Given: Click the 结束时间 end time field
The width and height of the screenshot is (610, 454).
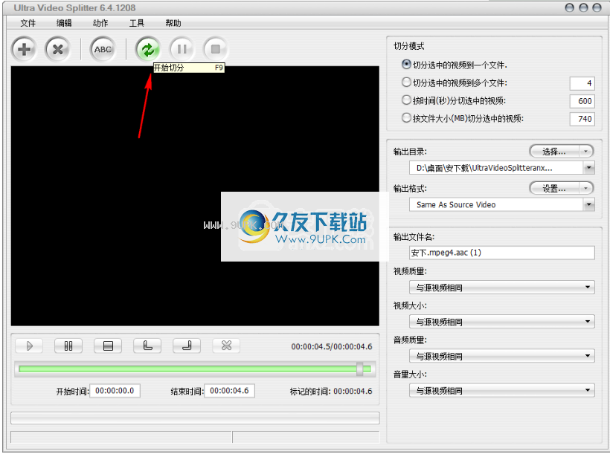Looking at the screenshot, I should 229,391.
